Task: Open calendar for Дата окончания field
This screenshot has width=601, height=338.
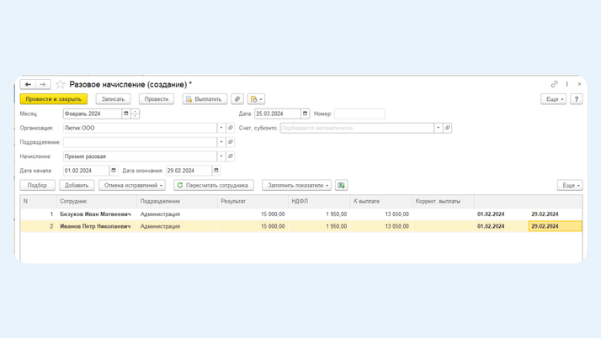Action: coord(216,171)
